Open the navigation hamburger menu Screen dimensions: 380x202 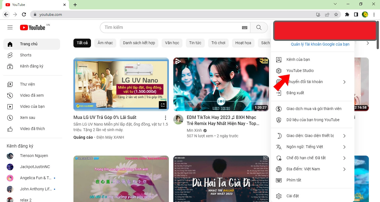[10, 27]
